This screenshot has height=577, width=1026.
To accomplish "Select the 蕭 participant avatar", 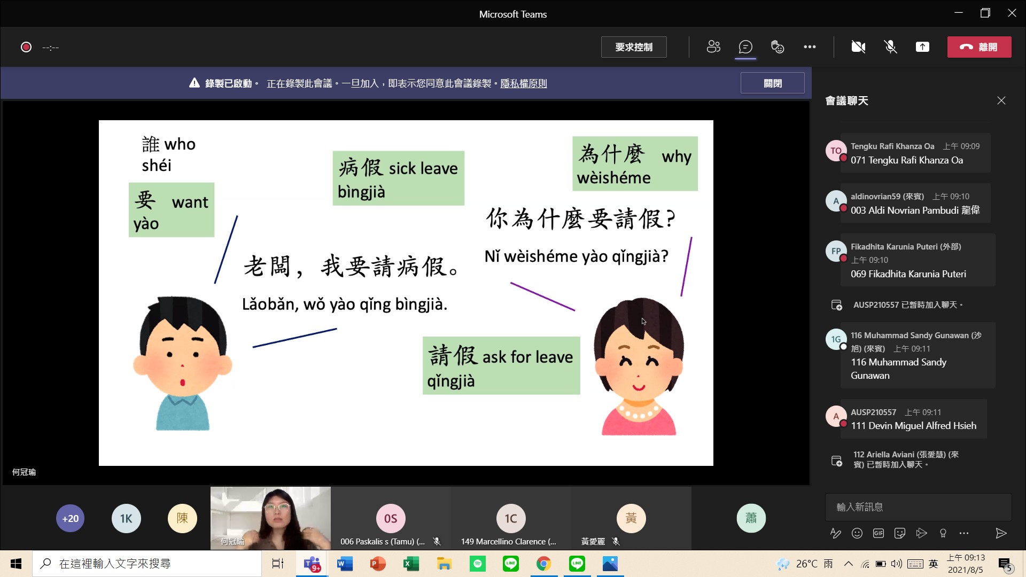I will click(751, 518).
